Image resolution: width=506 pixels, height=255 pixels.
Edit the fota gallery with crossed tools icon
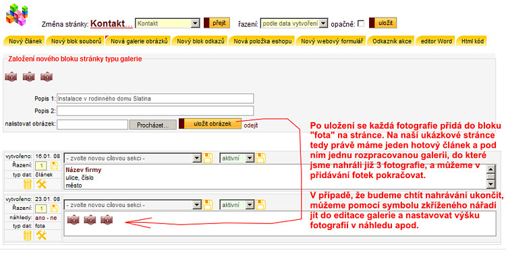pos(41,235)
